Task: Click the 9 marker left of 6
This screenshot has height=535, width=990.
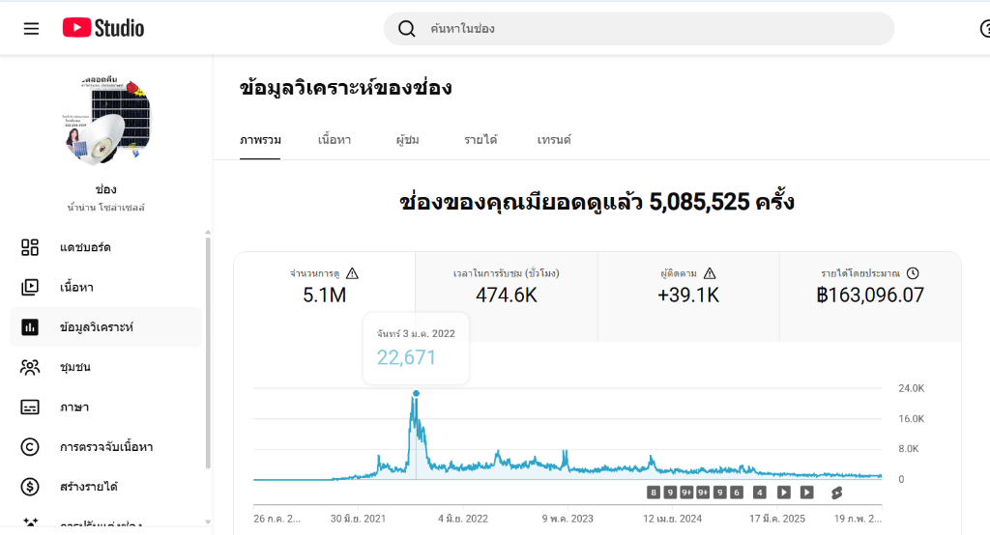Action: coord(719,493)
